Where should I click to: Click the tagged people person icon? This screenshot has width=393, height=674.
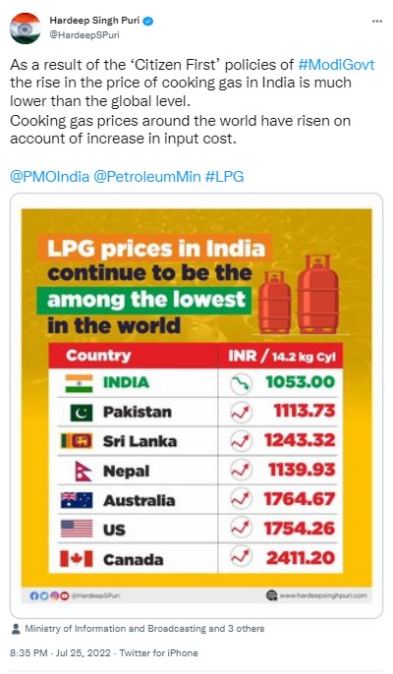click(x=16, y=629)
